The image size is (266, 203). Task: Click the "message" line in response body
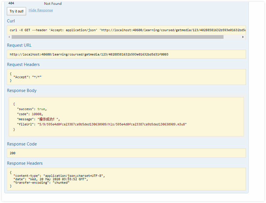click(x=38, y=119)
